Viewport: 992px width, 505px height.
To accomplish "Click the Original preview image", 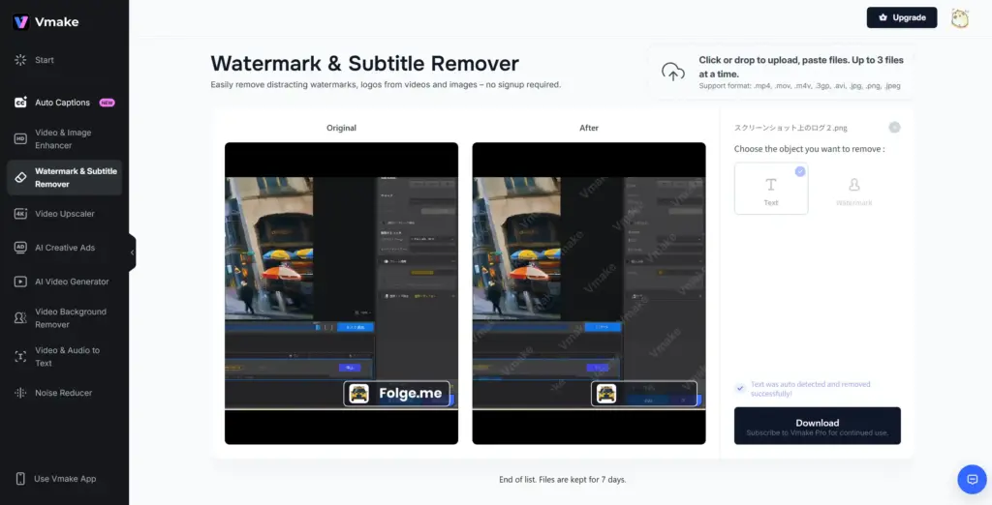I will click(342, 293).
